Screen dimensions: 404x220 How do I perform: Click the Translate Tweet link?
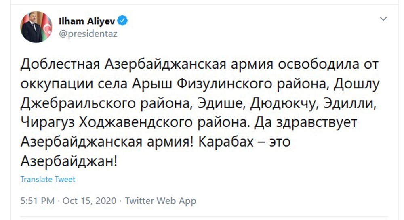coord(48,179)
